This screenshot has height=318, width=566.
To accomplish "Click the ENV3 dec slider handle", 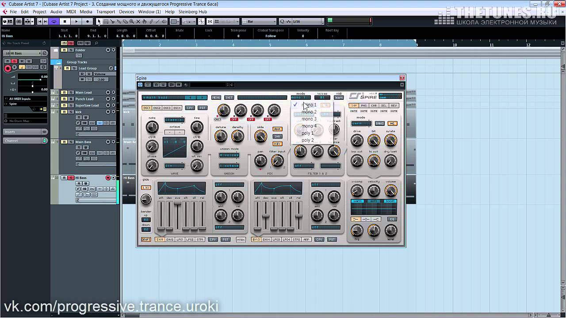I will [x=266, y=216].
